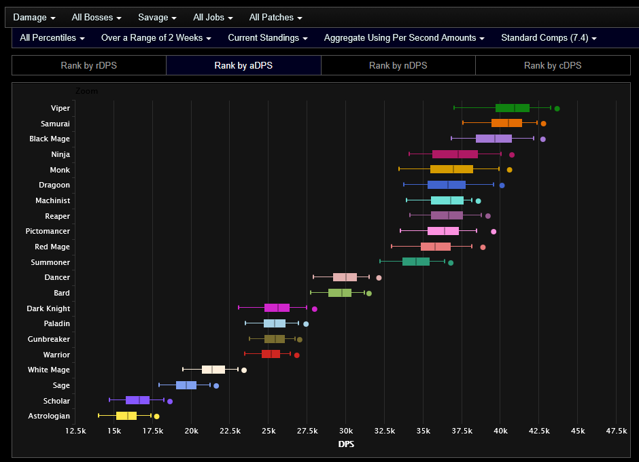
Task: Click the green Viper box plot bar
Action: point(513,108)
